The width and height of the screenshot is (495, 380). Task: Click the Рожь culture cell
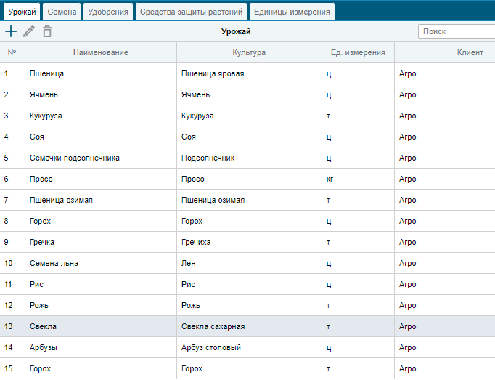249,305
